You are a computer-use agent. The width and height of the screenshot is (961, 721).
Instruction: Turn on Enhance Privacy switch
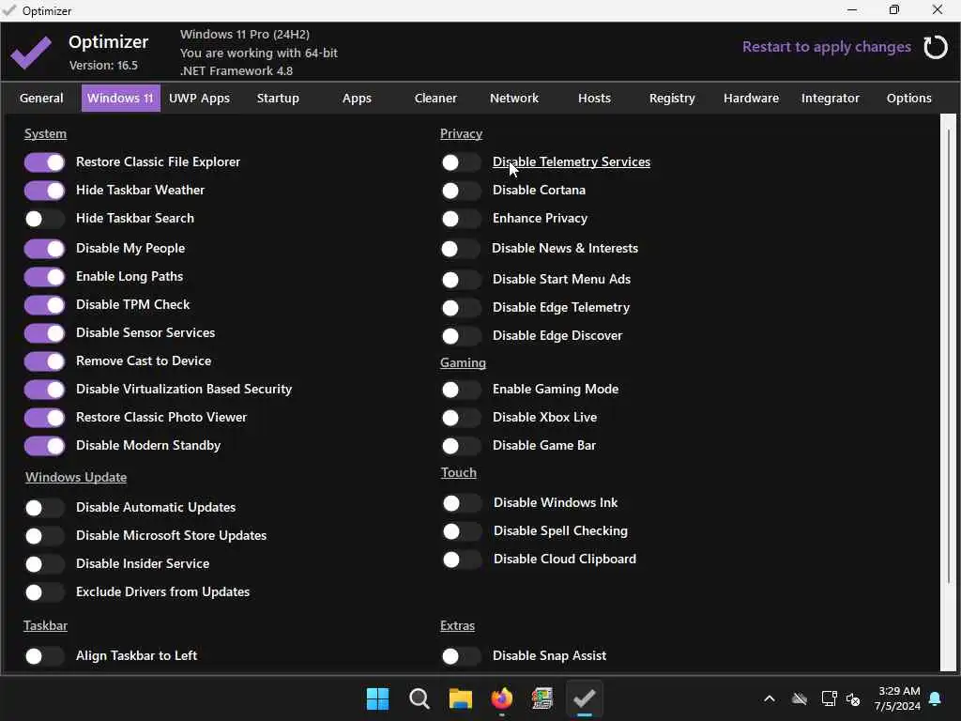pyautogui.click(x=461, y=219)
